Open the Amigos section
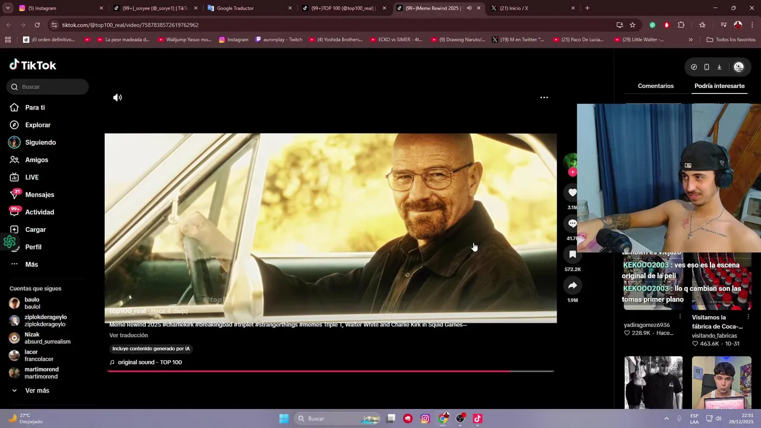The width and height of the screenshot is (761, 428). coord(36,160)
